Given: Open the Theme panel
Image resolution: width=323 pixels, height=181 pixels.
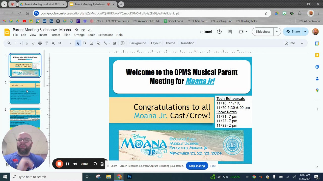Looking at the screenshot, I should point(170,43).
